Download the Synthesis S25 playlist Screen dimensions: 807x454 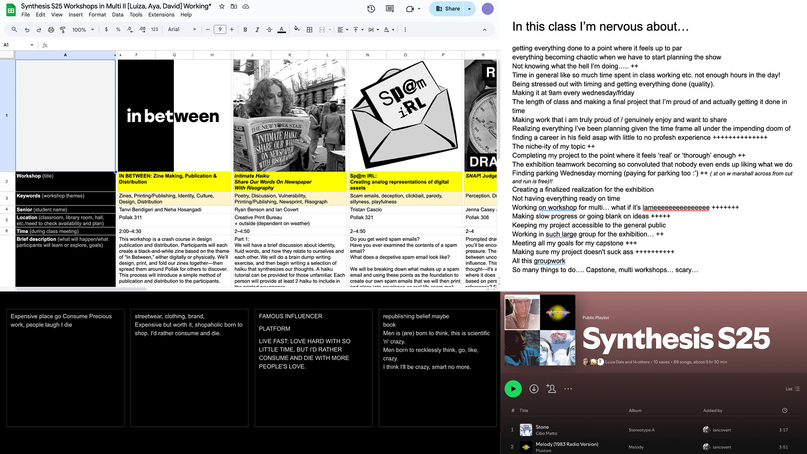pyautogui.click(x=534, y=389)
